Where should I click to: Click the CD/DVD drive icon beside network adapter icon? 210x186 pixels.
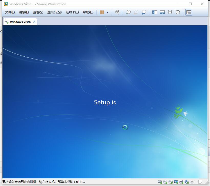pyautogui.click(x=171, y=182)
